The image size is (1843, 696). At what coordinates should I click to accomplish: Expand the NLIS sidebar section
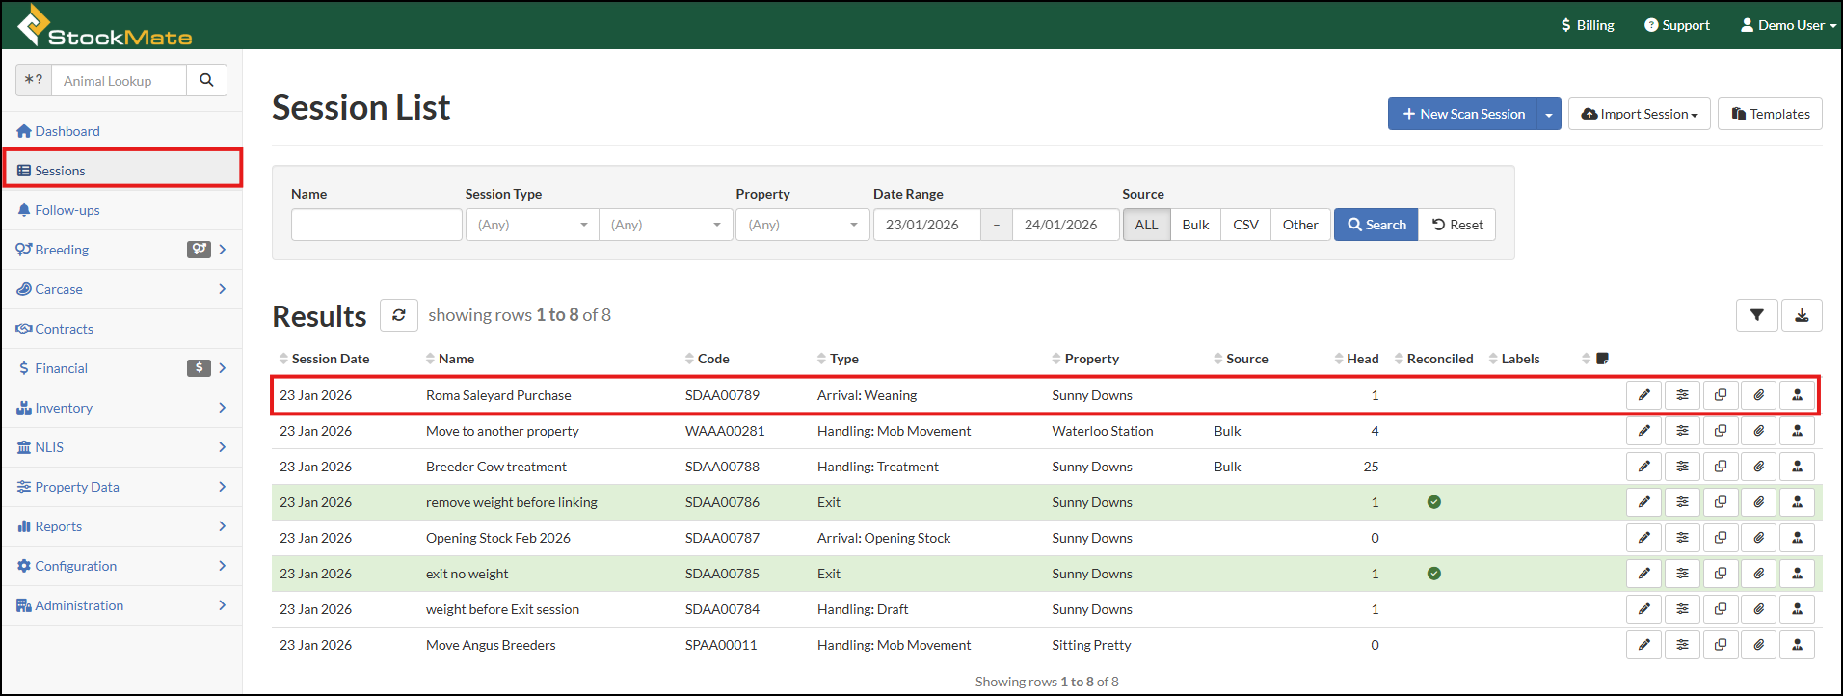point(122,447)
